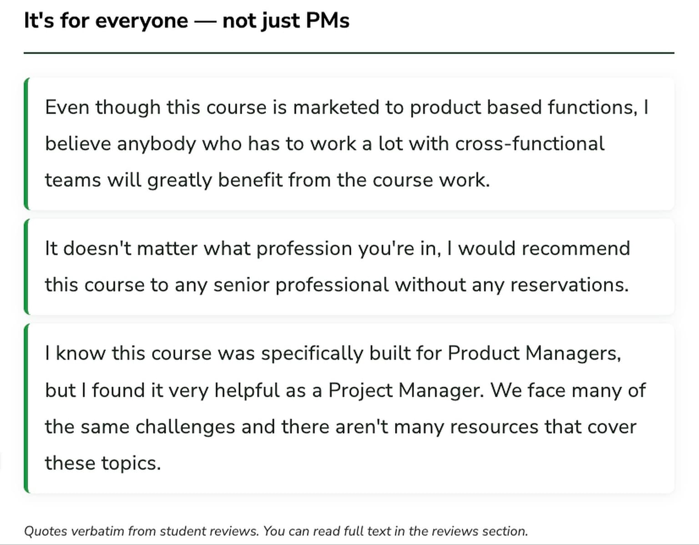The image size is (699, 545).
Task: Click "senior professional" in the second quote
Action: 301,285
